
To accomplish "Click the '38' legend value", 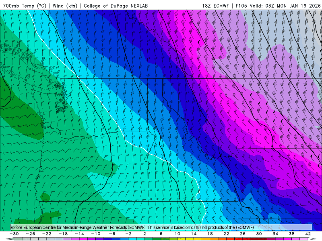I will tap(291, 234).
